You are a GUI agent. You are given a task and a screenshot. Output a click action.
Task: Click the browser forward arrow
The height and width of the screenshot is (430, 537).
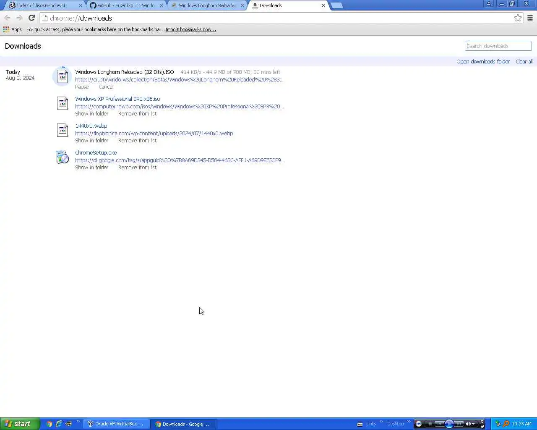coord(19,18)
